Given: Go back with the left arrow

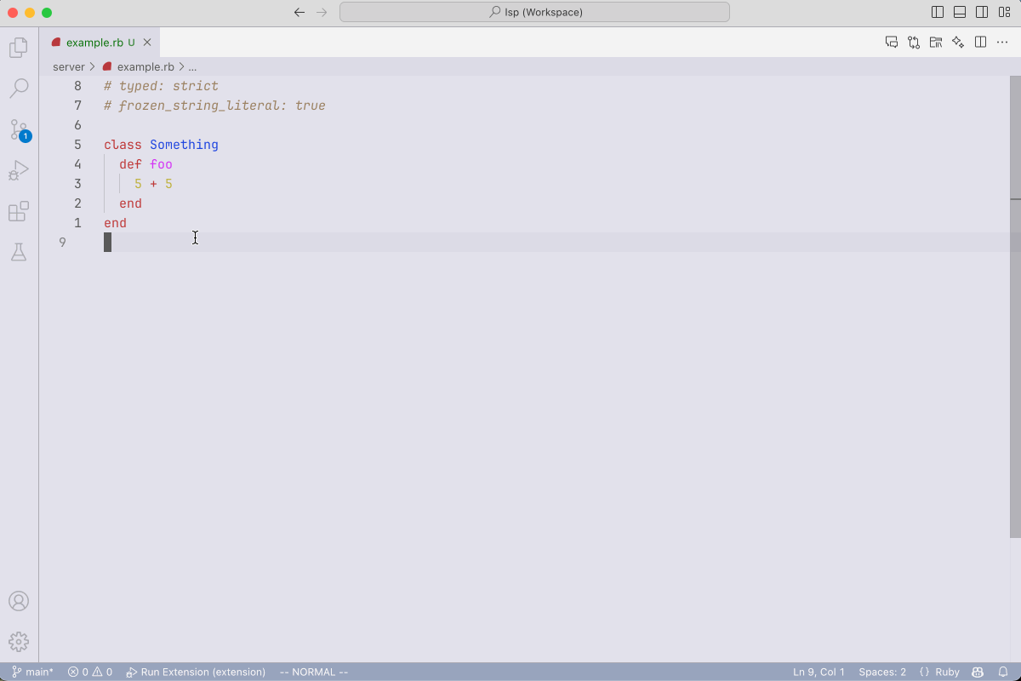Looking at the screenshot, I should coord(299,12).
